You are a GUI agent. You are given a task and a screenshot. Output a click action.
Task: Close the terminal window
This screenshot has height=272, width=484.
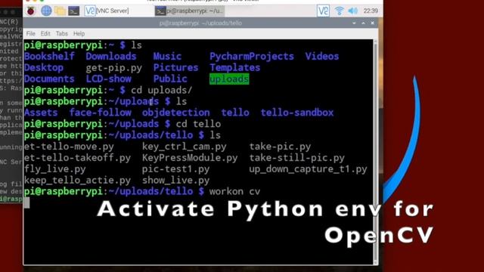tap(373, 23)
